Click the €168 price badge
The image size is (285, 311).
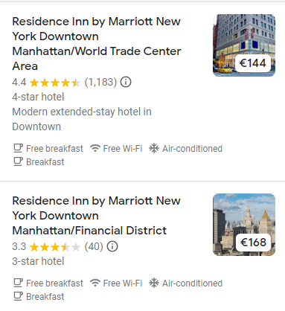point(253,243)
